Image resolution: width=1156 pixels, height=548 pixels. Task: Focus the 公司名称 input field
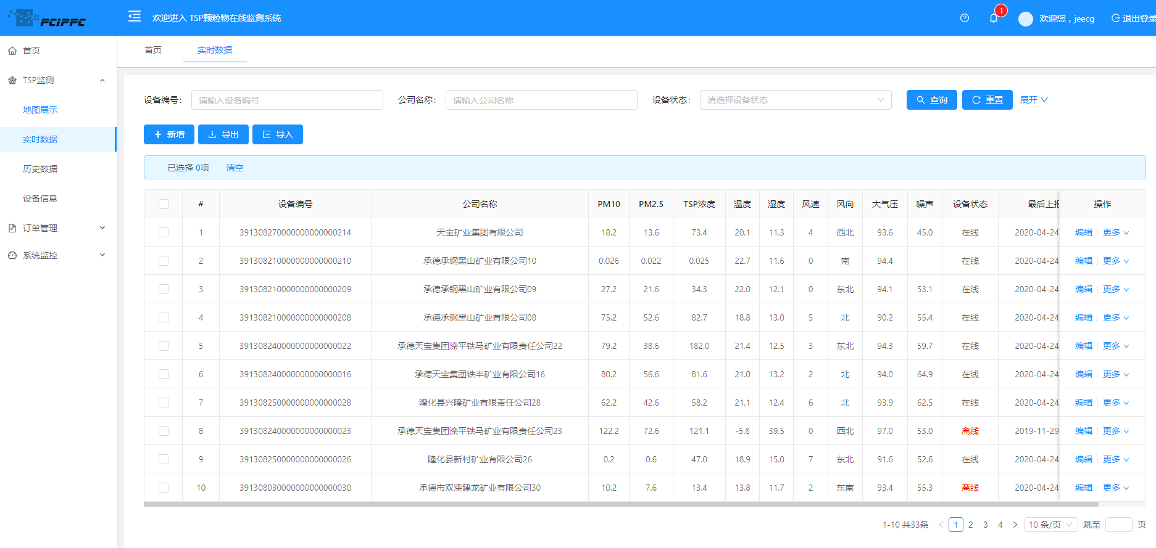coord(541,100)
